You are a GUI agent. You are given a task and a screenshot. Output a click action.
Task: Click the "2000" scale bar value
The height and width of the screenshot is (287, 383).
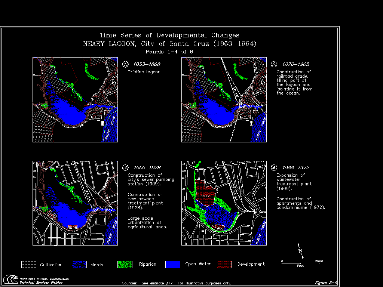(319, 261)
